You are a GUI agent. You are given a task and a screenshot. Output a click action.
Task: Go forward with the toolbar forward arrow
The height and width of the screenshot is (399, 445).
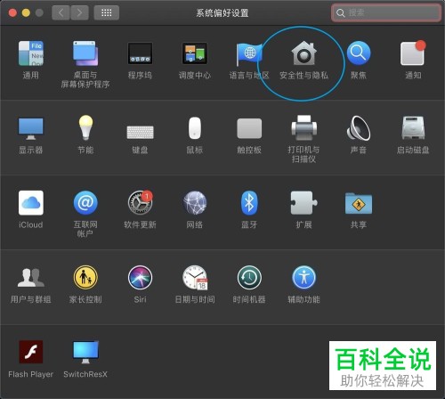click(79, 12)
